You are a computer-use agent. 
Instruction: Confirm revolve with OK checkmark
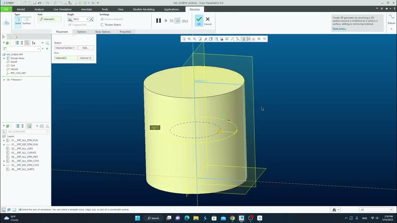199,20
